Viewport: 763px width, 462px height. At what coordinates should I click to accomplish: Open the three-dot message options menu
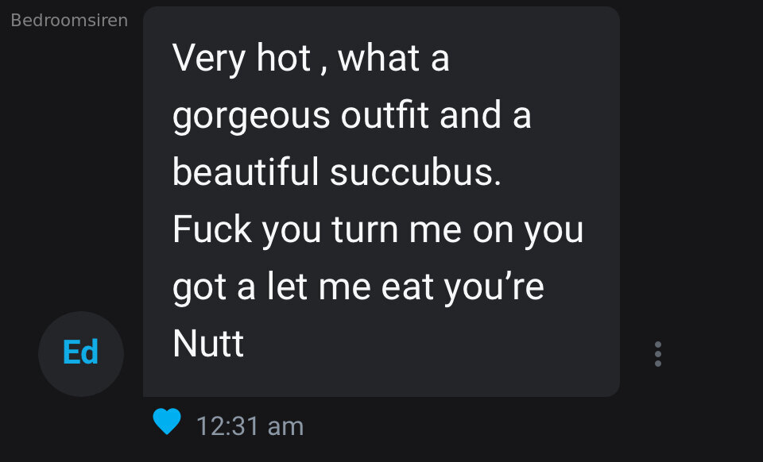coord(658,354)
